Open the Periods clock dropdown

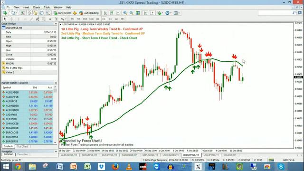pyautogui.click(x=168, y=13)
